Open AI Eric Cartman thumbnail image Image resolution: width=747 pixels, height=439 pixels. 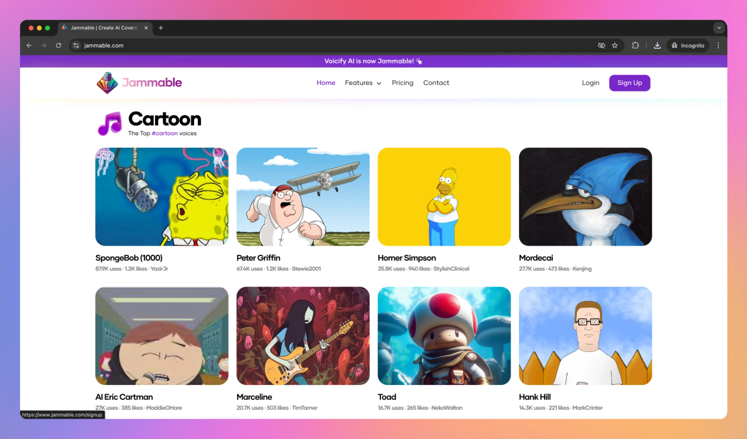[162, 336]
